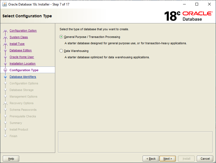This screenshot has width=216, height=163.
Task: Click the Installation Location step bullet icon
Action: (5, 63)
